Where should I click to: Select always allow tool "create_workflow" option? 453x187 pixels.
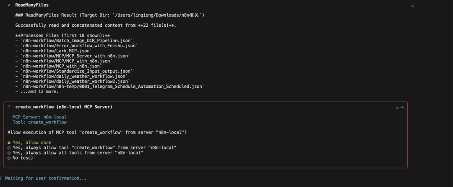click(92, 148)
